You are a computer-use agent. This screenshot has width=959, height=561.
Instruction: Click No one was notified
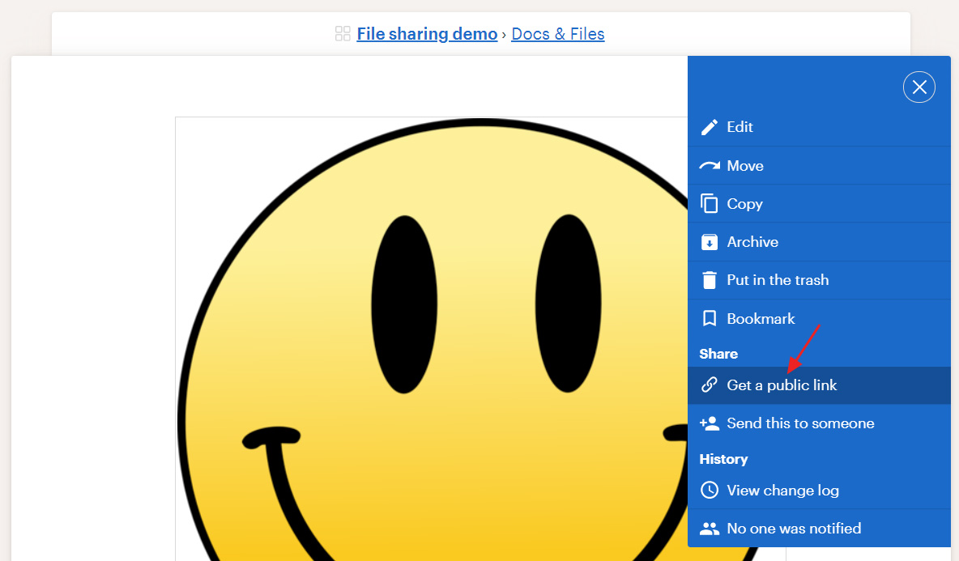819,529
